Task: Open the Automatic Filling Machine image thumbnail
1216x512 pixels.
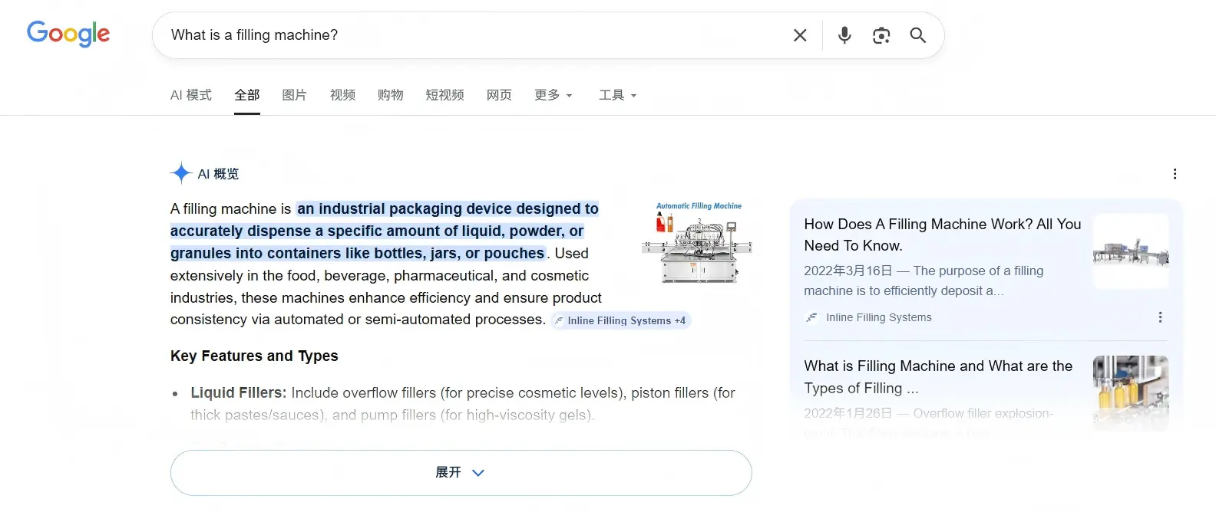Action: tap(697, 243)
